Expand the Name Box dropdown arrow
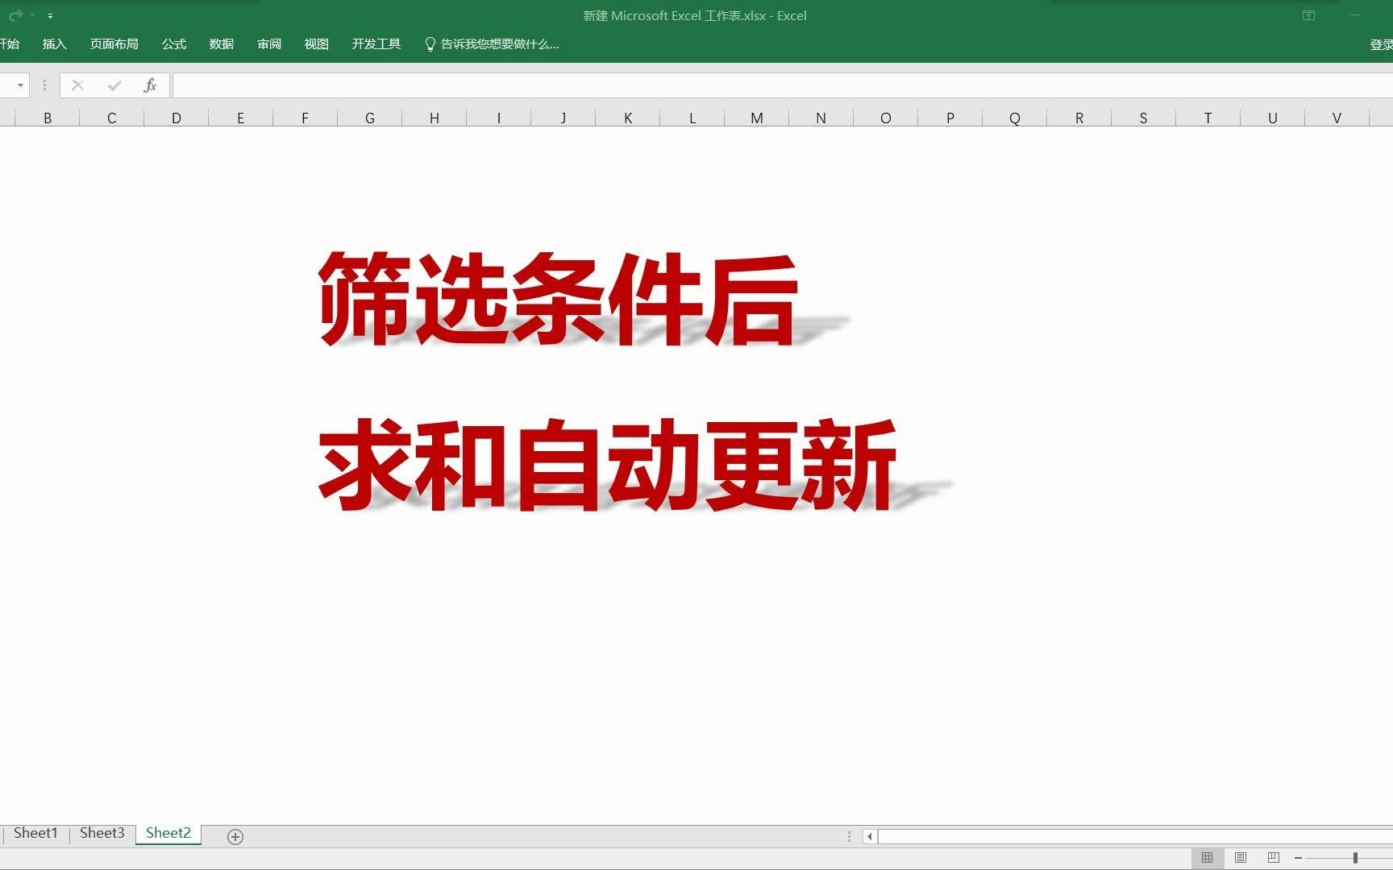1393x870 pixels. pos(19,85)
